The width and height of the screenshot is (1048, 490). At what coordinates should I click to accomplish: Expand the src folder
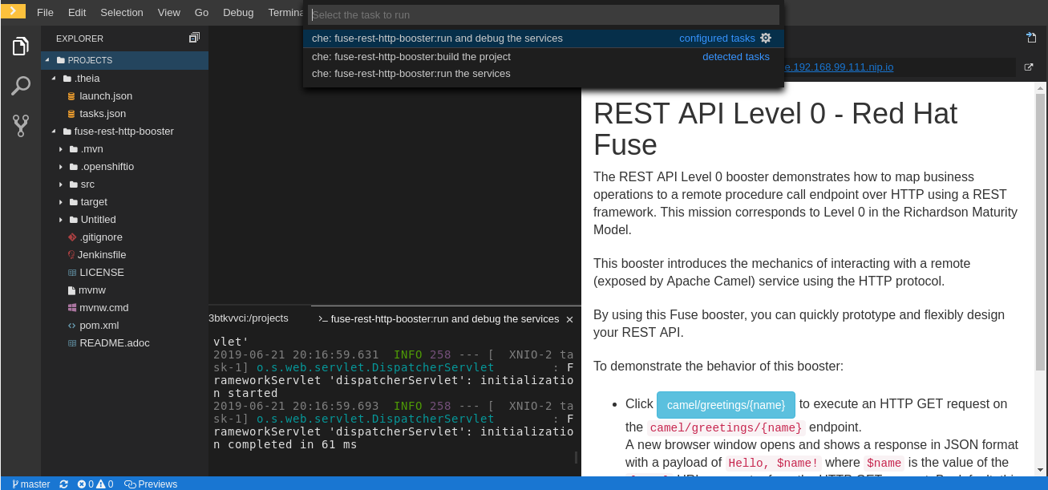[x=62, y=184]
